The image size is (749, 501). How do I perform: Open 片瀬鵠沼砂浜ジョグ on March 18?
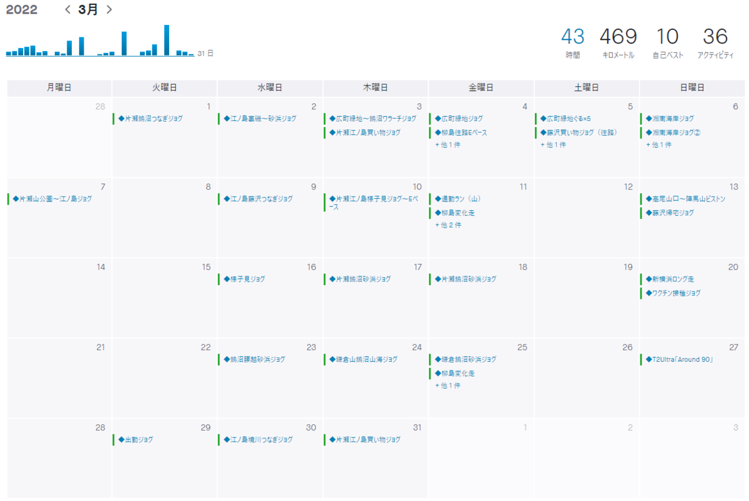point(466,280)
